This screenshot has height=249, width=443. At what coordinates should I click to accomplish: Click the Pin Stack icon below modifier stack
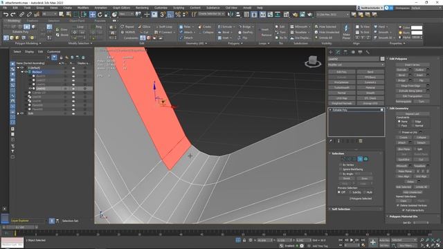coord(331,141)
